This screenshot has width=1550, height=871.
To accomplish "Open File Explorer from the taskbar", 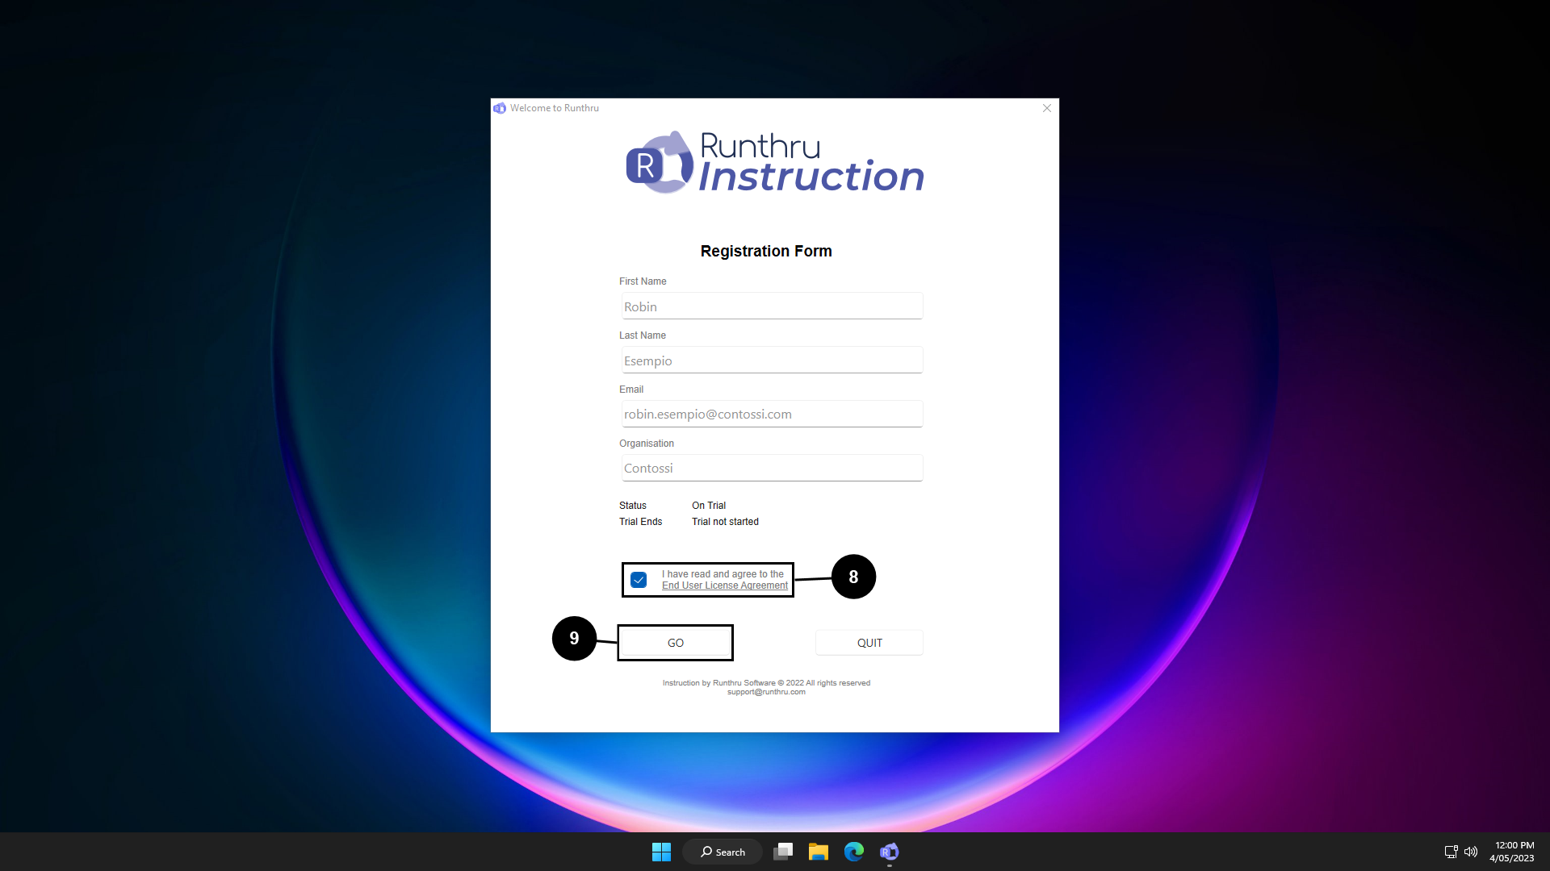I will [x=818, y=852].
